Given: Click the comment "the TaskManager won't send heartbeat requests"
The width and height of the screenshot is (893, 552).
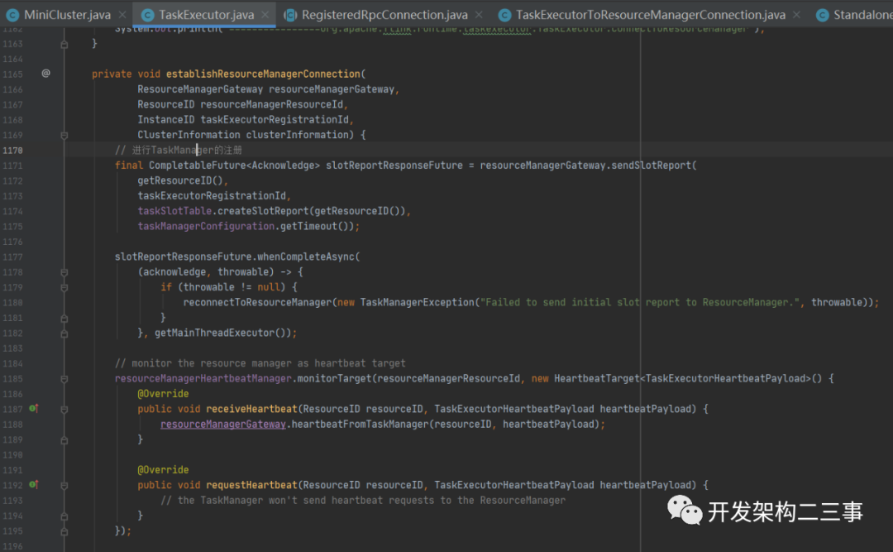Looking at the screenshot, I should coord(363,501).
